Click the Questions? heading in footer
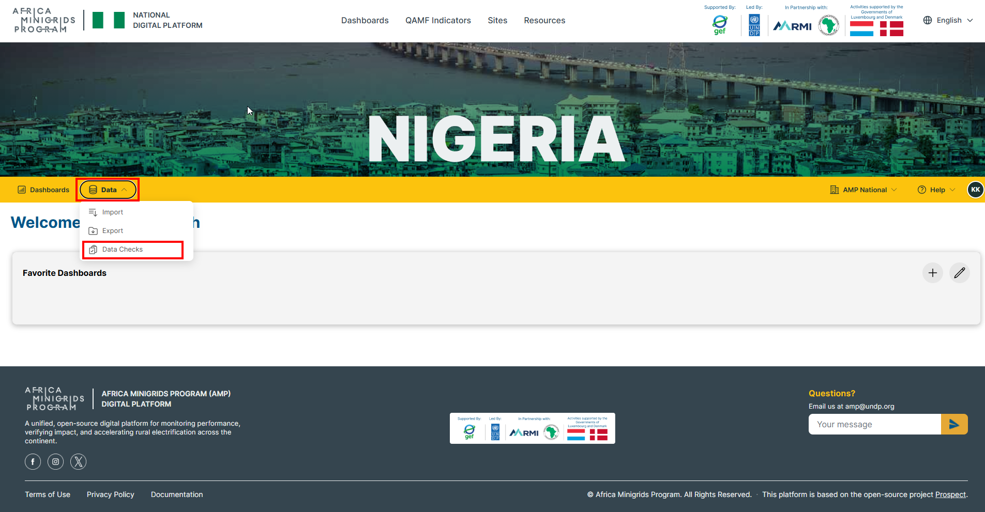The height and width of the screenshot is (512, 985). tap(832, 393)
